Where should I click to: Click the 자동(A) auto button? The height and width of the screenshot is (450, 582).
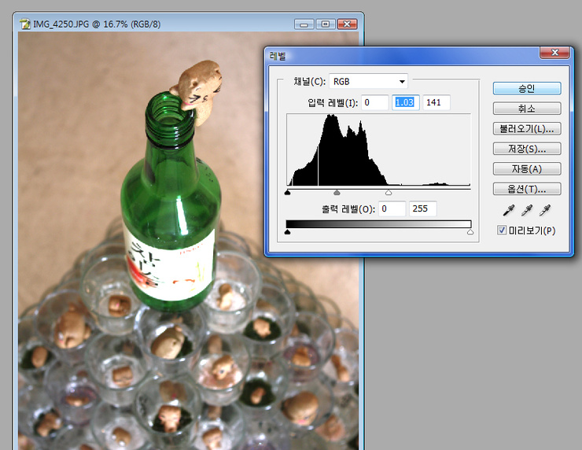[x=527, y=169]
